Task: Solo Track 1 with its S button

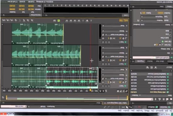Action: (106, 86)
